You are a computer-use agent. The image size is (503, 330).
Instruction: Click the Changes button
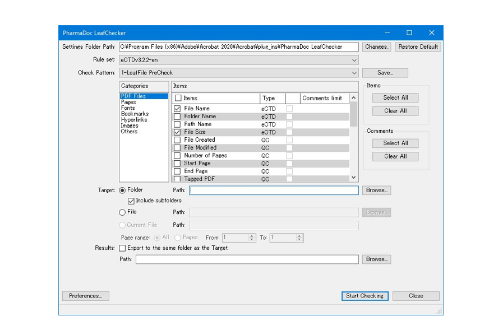point(377,47)
